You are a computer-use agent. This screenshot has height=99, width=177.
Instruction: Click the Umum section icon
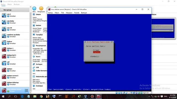point(34,15)
